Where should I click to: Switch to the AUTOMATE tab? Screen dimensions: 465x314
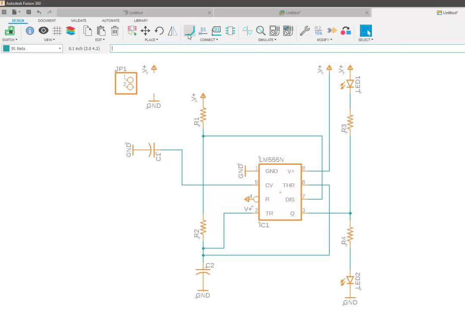(x=111, y=21)
